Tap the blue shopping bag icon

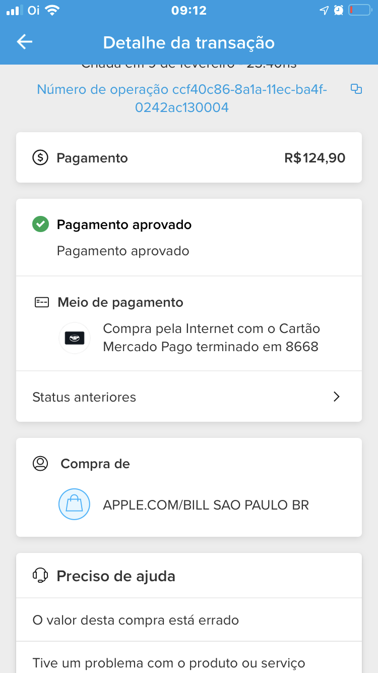pyautogui.click(x=75, y=504)
